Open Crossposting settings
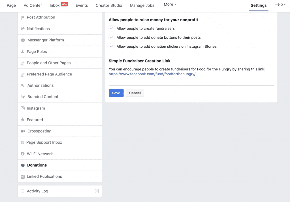290x202 pixels. click(x=60, y=131)
